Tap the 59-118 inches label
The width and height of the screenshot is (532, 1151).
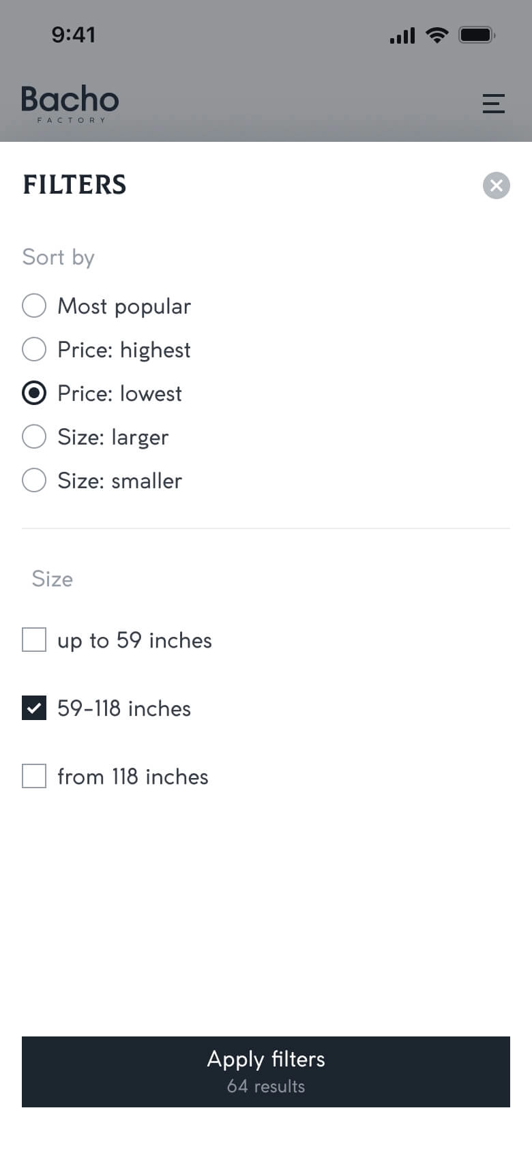(x=124, y=708)
